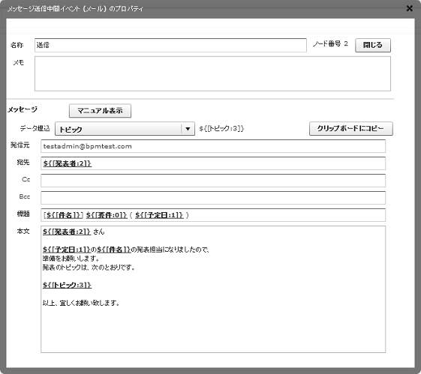Focus the Bcc input field
Image resolution: width=421 pixels, height=374 pixels.
213,198
